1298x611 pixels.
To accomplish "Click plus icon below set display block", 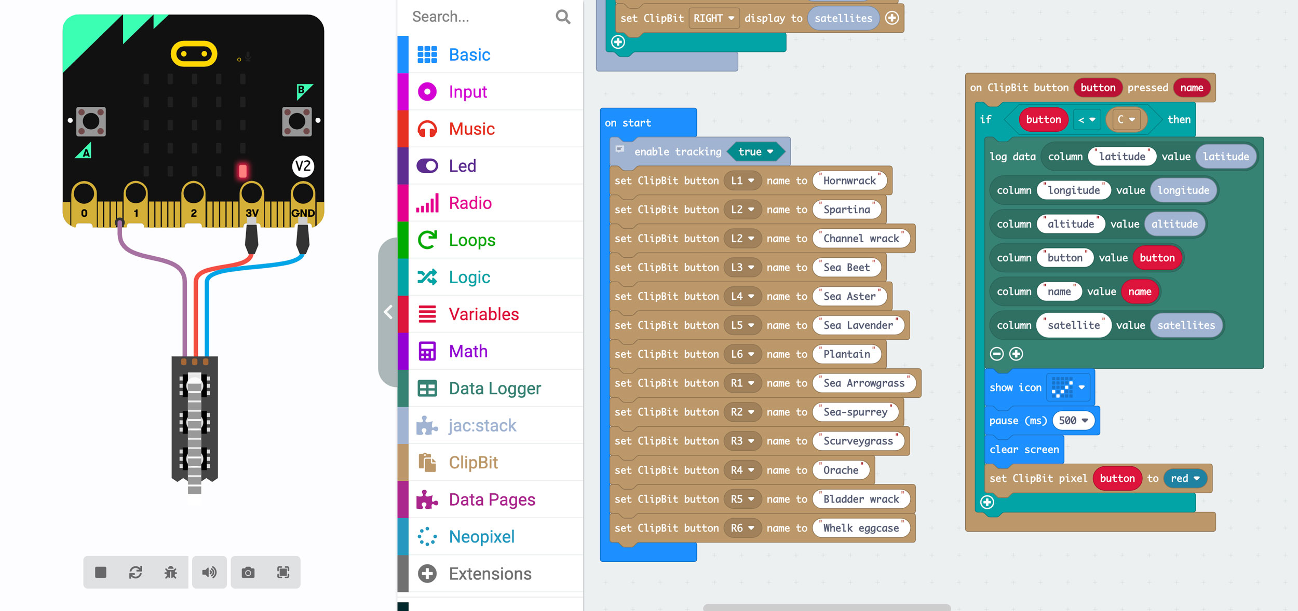I will click(618, 42).
